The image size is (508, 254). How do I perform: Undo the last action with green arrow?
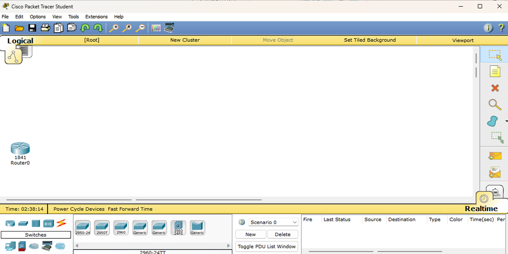85,28
